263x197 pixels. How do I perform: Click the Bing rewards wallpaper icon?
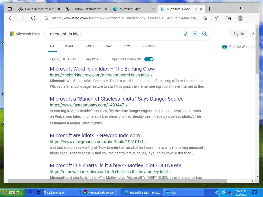click(224, 47)
